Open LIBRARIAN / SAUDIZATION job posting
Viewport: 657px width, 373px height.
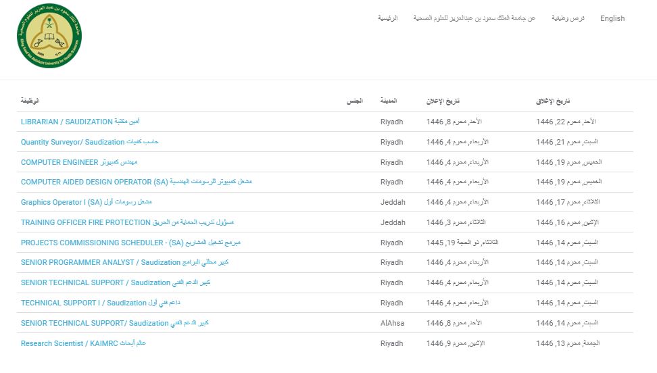click(x=80, y=122)
